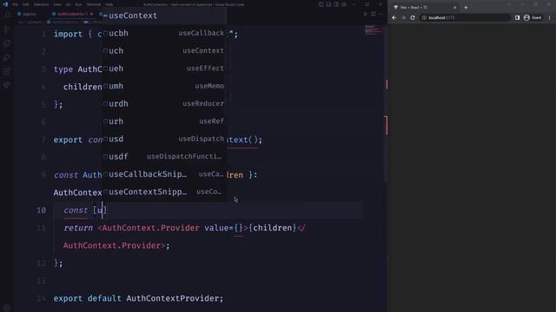Toggle the bottom panel layout icon
This screenshot has width=556, height=312.
pyautogui.click(x=328, y=4)
